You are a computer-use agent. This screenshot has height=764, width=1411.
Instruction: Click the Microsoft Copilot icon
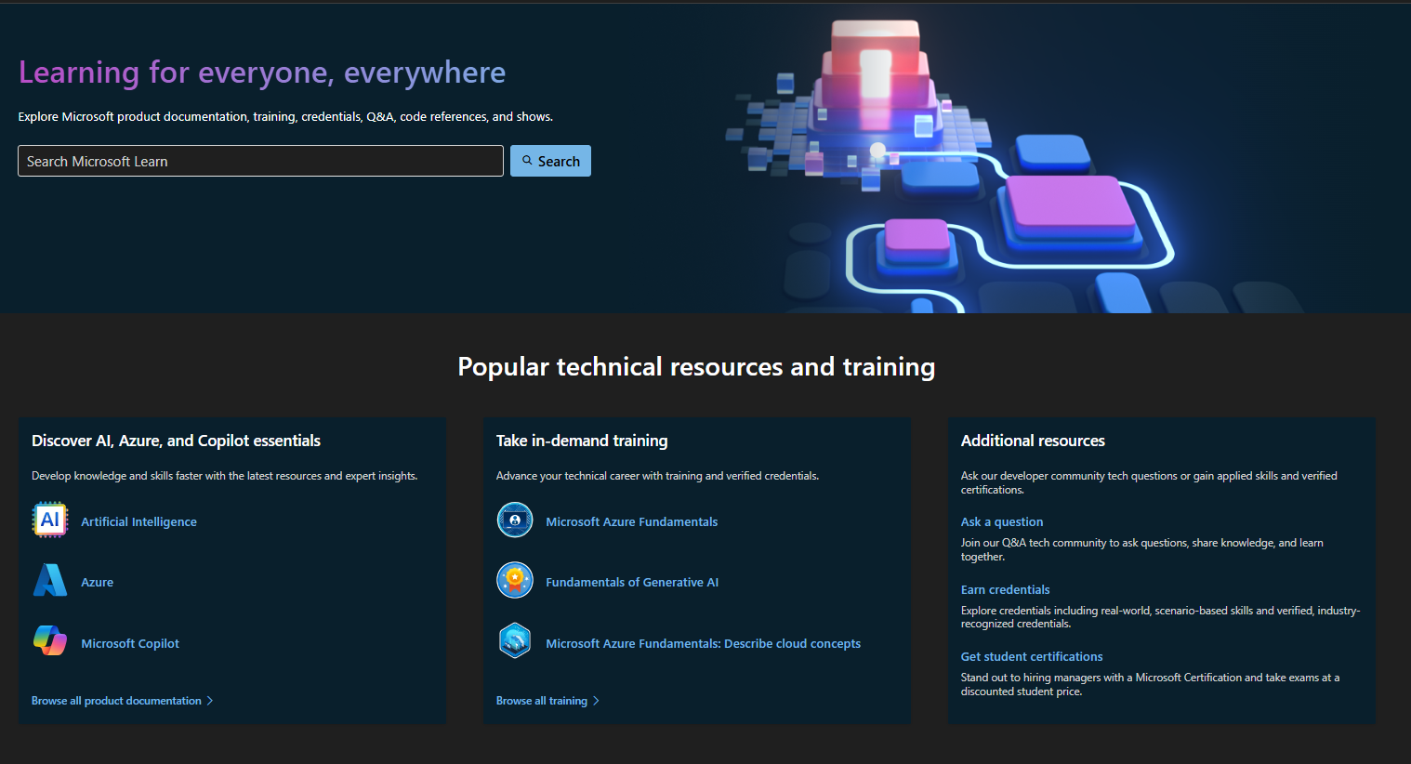coord(49,640)
